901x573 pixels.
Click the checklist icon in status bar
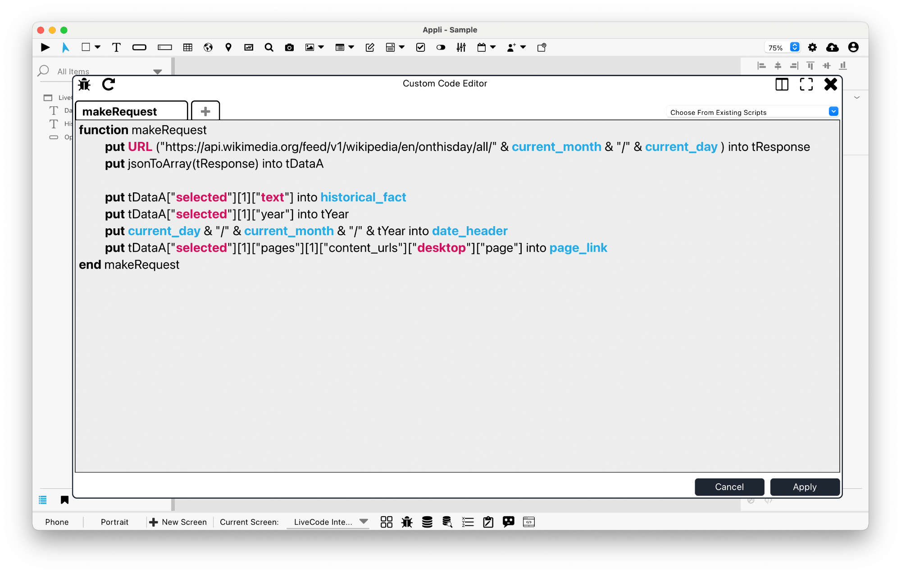(468, 522)
